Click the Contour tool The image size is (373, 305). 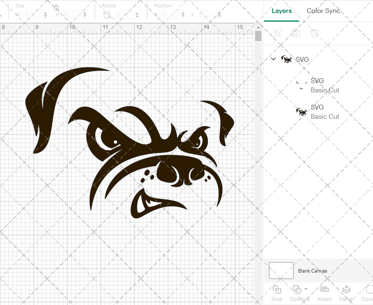coord(367,293)
